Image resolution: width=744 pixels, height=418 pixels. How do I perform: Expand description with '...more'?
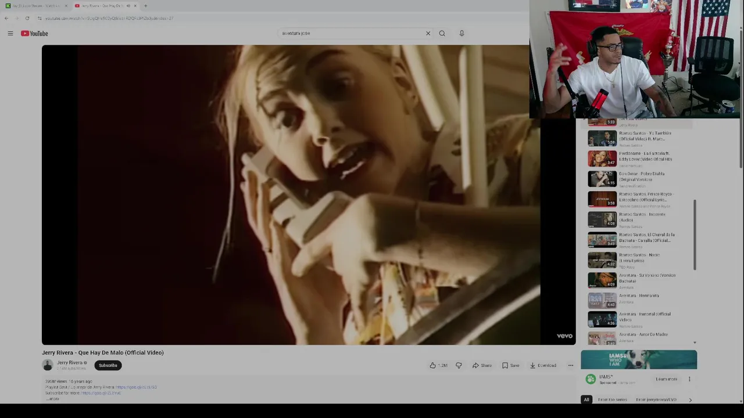[52, 399]
